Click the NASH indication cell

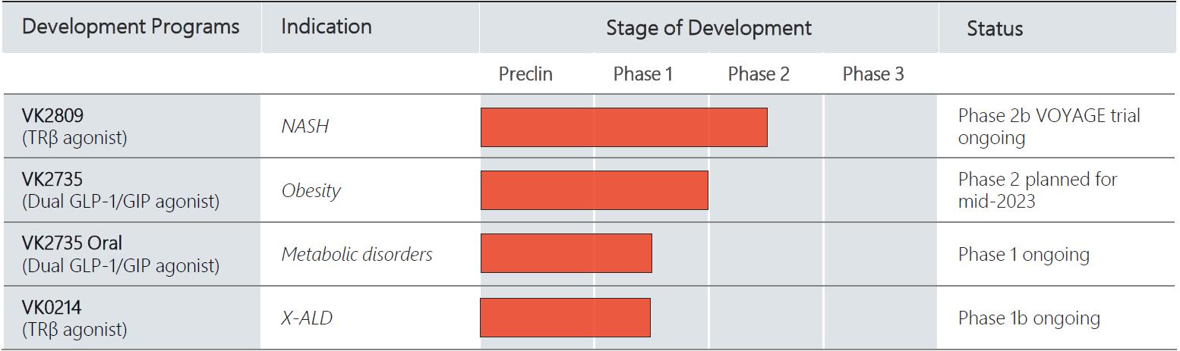coord(305,127)
